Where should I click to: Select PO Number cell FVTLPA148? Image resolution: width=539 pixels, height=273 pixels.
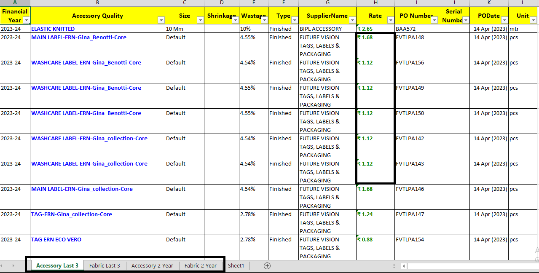(x=416, y=45)
